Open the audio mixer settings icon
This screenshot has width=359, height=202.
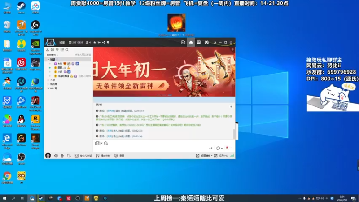click(69, 155)
